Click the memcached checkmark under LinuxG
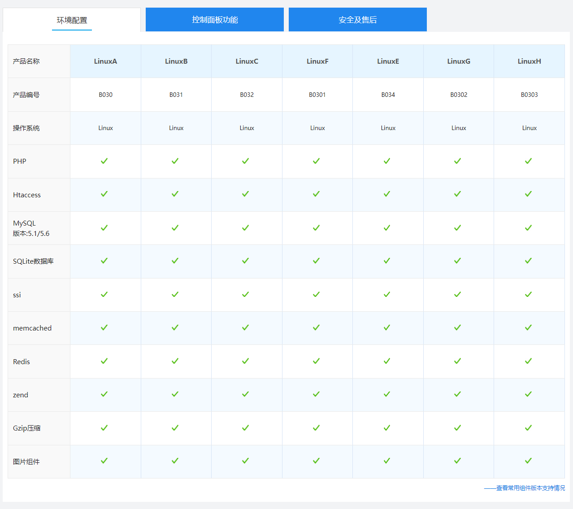The image size is (573, 509). (x=458, y=328)
